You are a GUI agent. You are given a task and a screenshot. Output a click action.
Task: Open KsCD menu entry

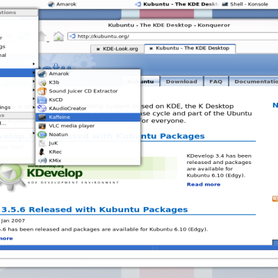point(88,99)
